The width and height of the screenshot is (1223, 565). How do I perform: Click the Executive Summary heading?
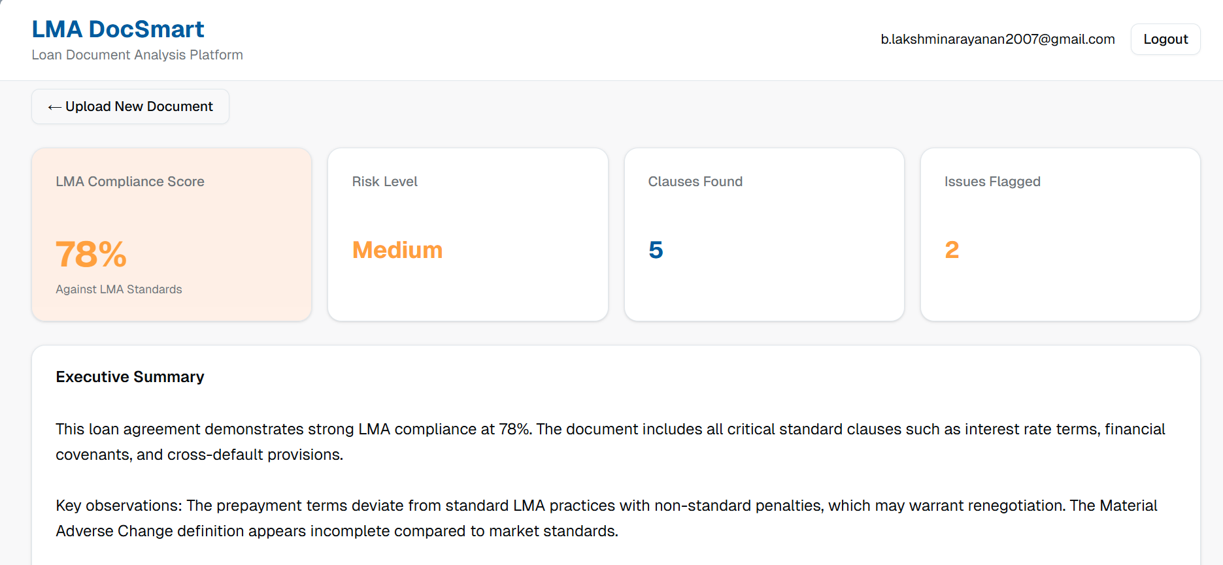pos(129,377)
